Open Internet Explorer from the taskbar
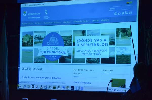 pos(24,86)
